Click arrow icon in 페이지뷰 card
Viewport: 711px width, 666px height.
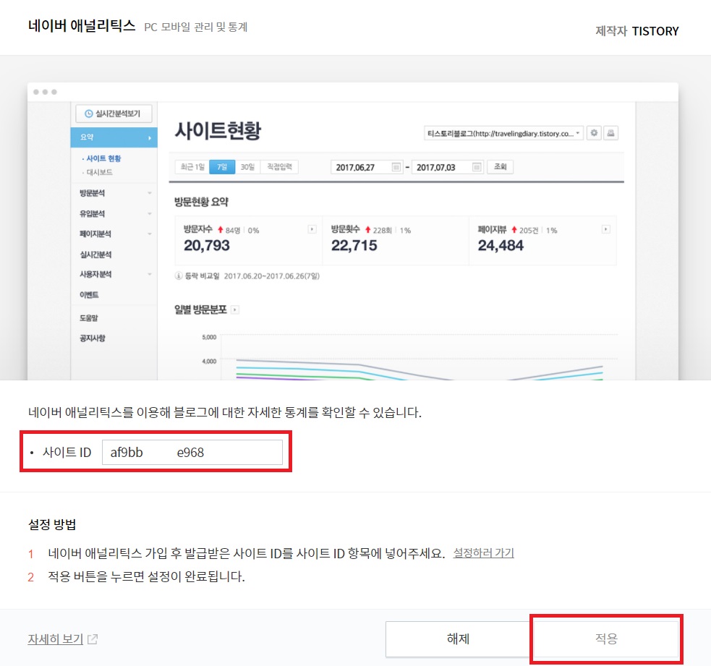tap(606, 229)
